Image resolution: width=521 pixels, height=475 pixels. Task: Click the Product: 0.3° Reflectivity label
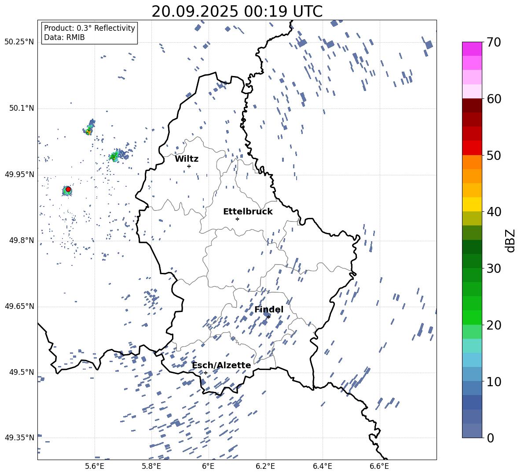[x=89, y=28]
